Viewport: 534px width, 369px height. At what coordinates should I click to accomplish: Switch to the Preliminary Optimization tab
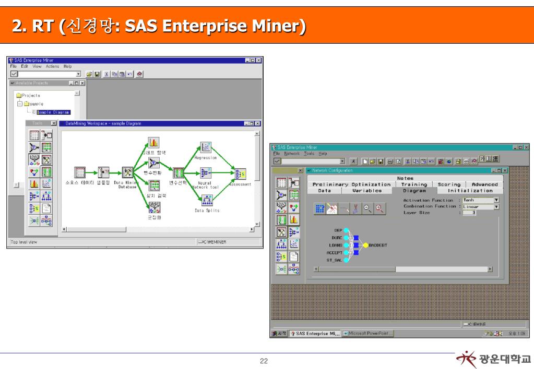pos(351,185)
